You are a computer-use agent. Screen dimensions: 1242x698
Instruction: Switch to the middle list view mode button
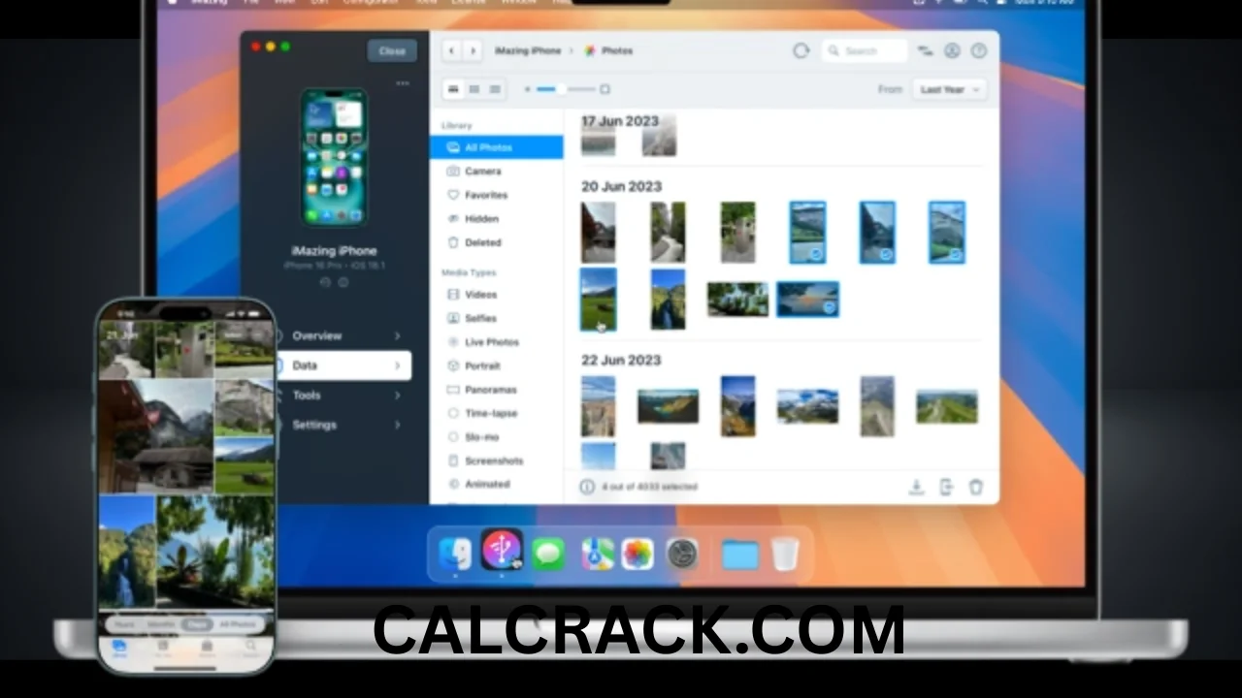point(474,89)
